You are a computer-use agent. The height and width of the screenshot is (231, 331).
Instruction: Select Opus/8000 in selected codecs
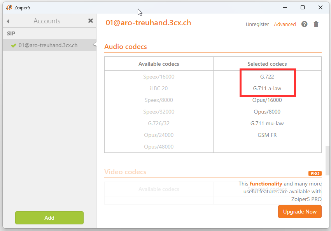pos(267,112)
